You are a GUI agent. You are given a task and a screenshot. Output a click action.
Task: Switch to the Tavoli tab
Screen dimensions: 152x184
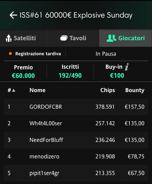[73, 38]
